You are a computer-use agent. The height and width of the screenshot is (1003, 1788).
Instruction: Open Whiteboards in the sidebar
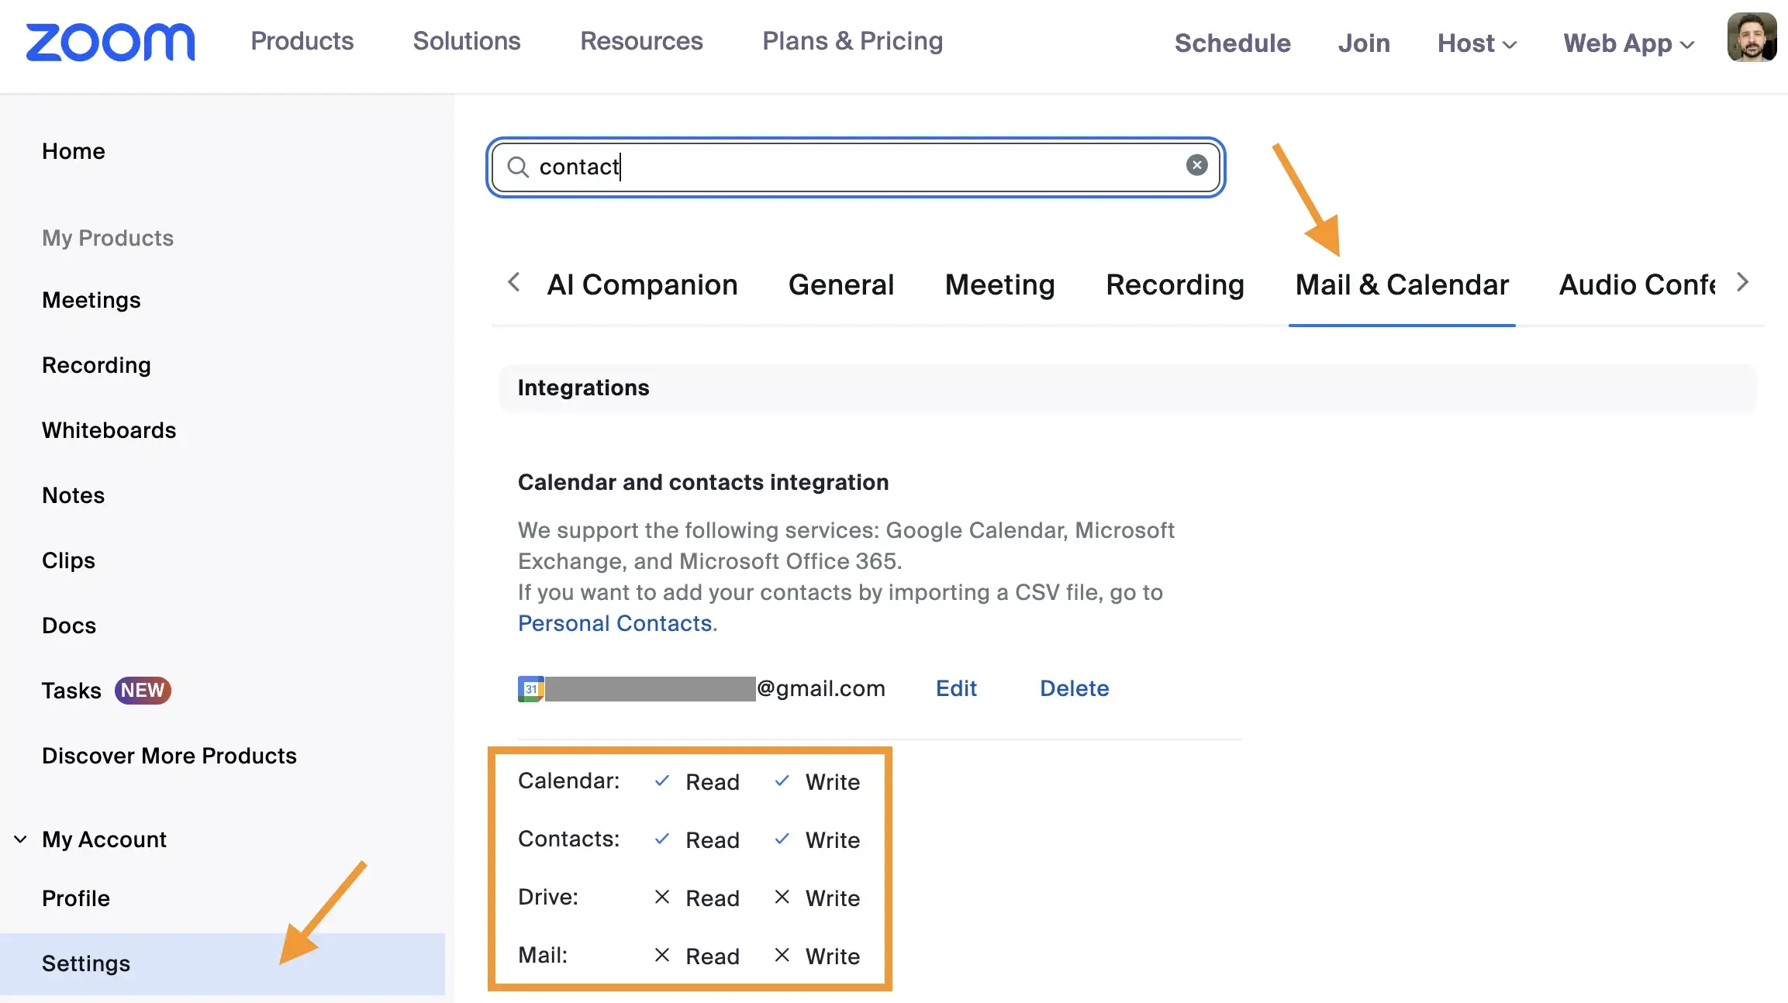(109, 430)
